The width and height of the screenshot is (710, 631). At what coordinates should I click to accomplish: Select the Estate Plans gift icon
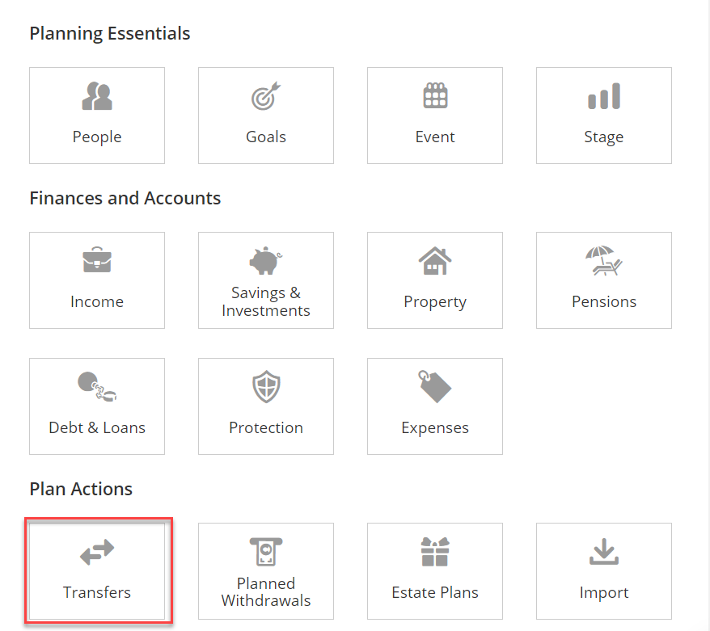point(435,551)
